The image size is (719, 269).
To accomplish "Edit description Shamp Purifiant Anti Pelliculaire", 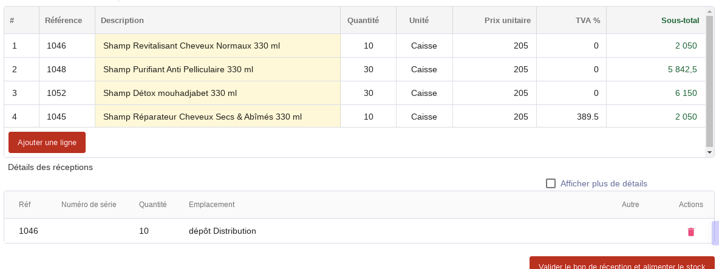I will tap(218, 70).
